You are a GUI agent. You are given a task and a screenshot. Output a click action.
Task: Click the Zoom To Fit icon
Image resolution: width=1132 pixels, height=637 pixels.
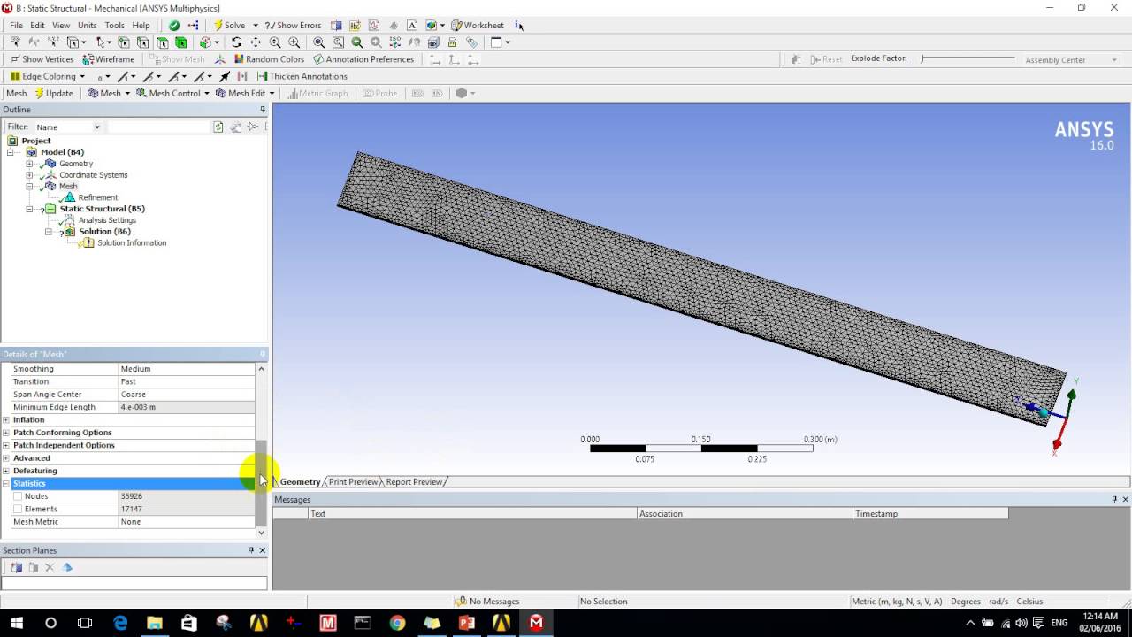(x=318, y=42)
